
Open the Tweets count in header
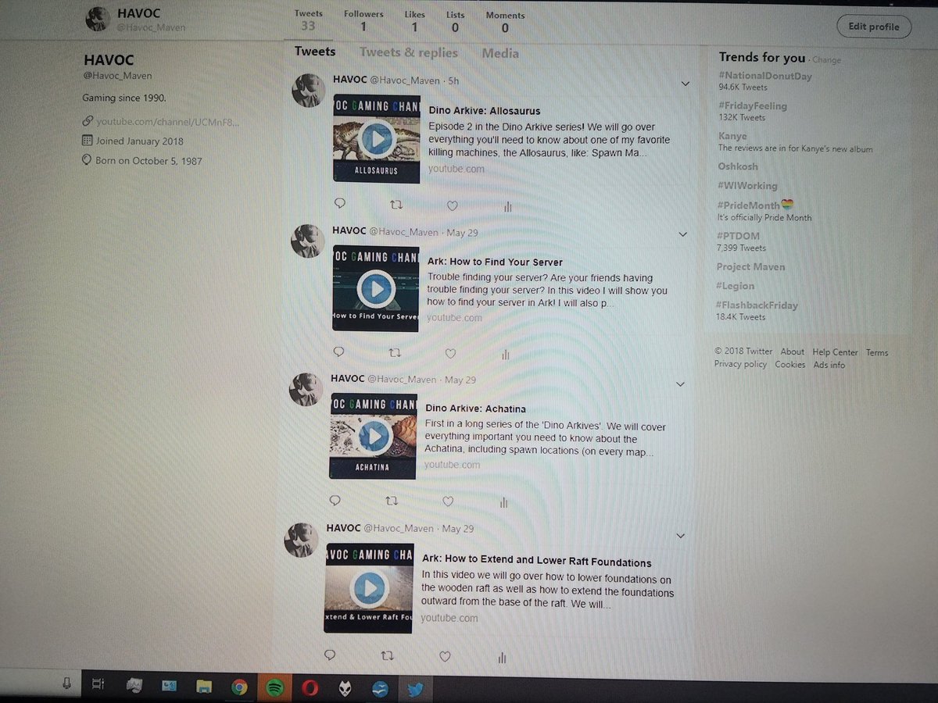(x=308, y=20)
